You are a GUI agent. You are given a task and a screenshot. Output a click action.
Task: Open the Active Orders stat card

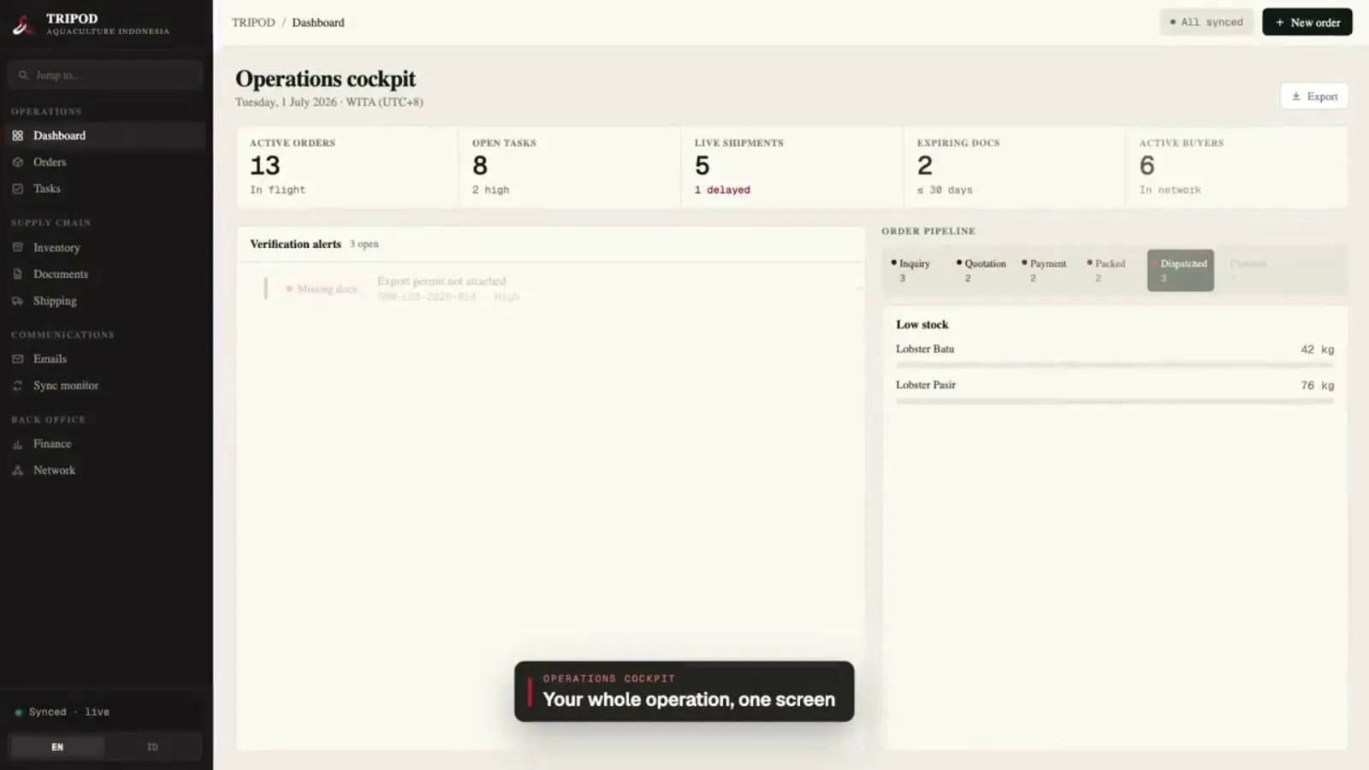tap(347, 167)
